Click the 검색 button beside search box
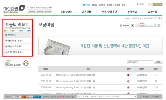Screen dimensions: 166x100 [x=158, y=62]
